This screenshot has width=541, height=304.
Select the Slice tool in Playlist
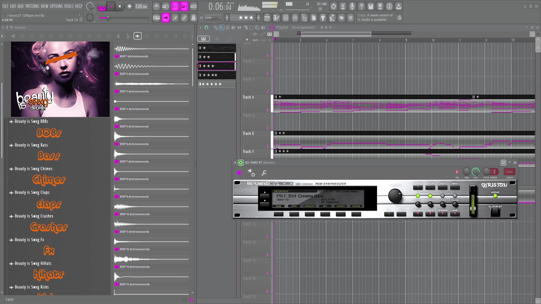point(245,28)
